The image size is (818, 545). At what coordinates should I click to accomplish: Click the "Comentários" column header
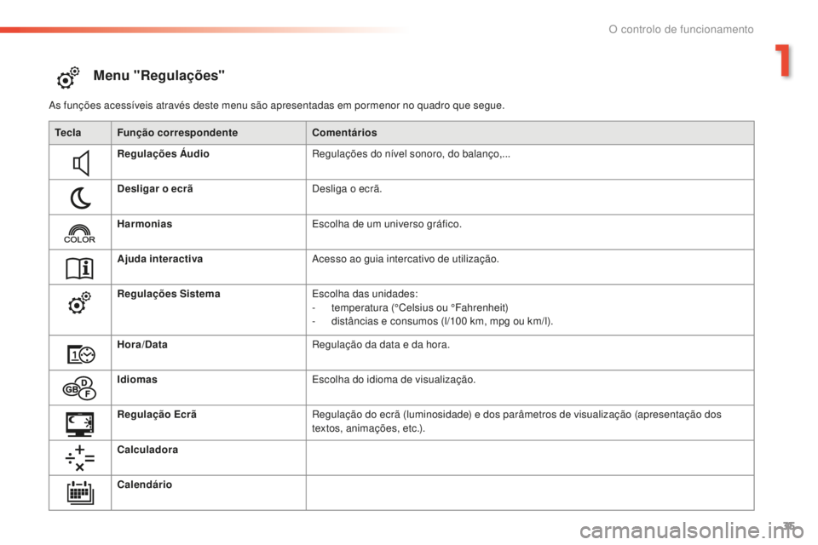pyautogui.click(x=344, y=133)
